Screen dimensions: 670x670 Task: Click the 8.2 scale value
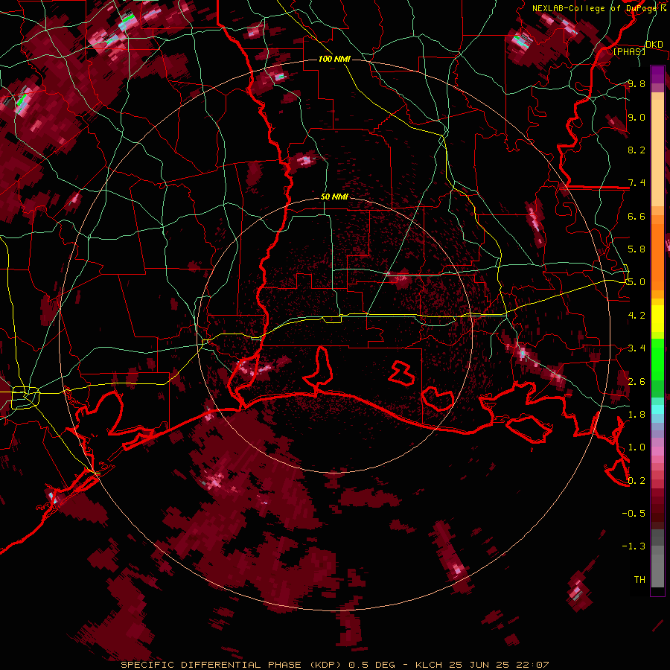(x=636, y=150)
